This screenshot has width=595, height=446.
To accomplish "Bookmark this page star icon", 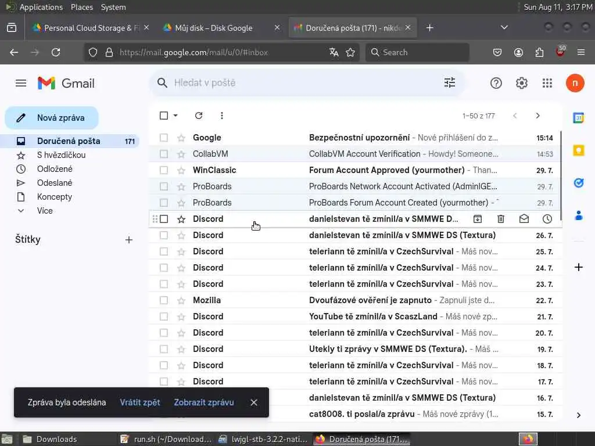I will (350, 52).
